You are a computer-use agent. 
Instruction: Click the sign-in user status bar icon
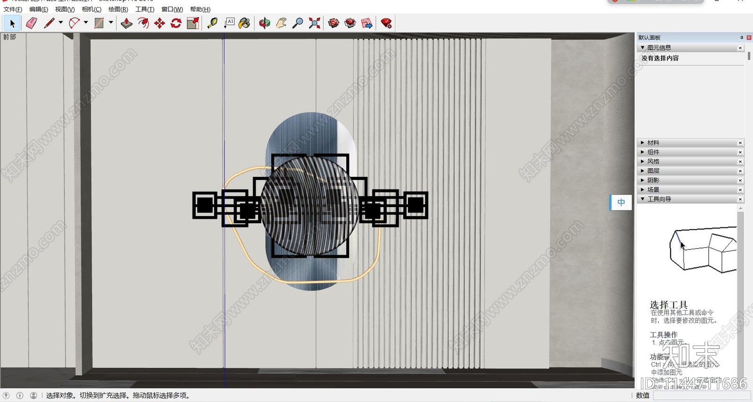click(x=33, y=395)
